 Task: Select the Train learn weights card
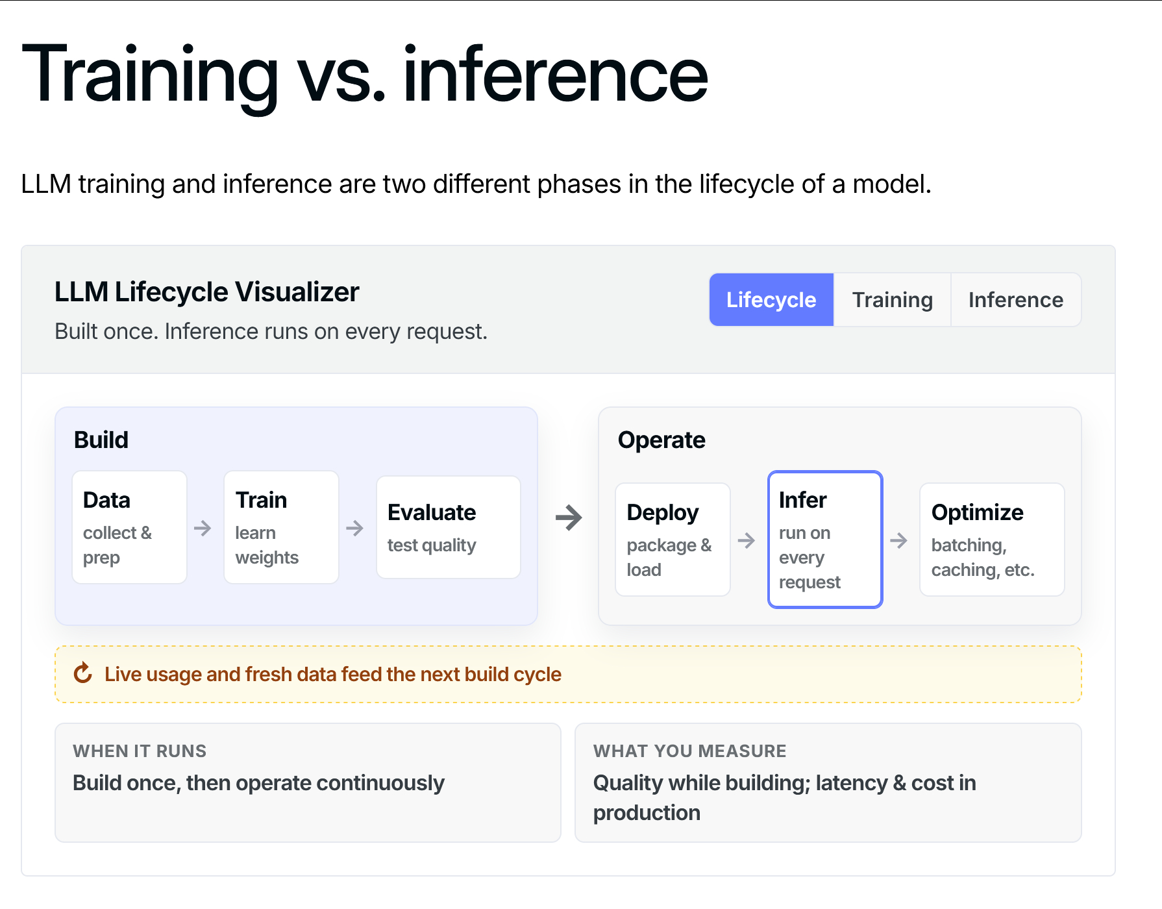pos(281,527)
